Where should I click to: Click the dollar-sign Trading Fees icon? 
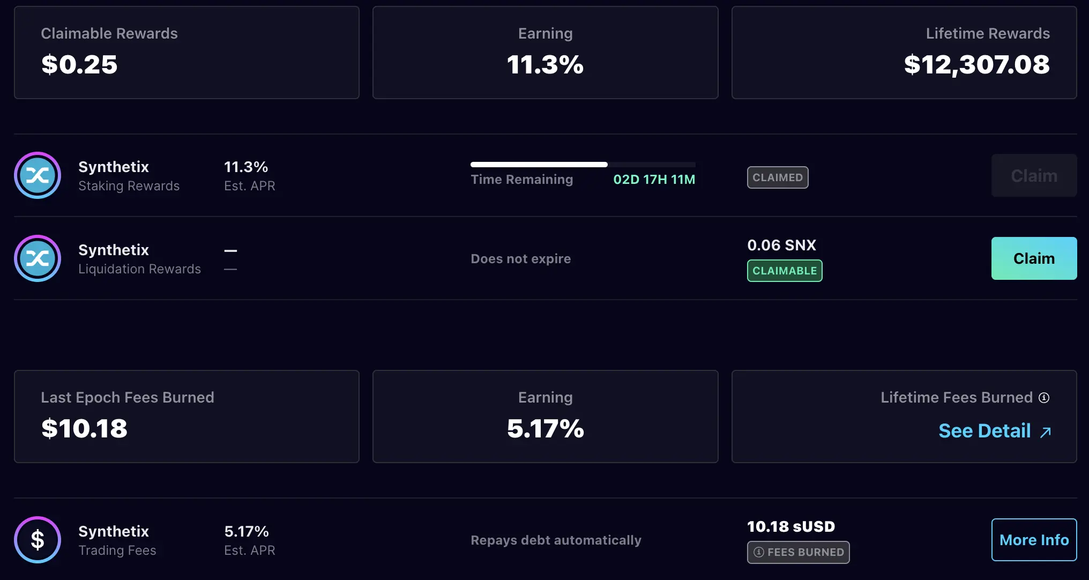tap(38, 540)
